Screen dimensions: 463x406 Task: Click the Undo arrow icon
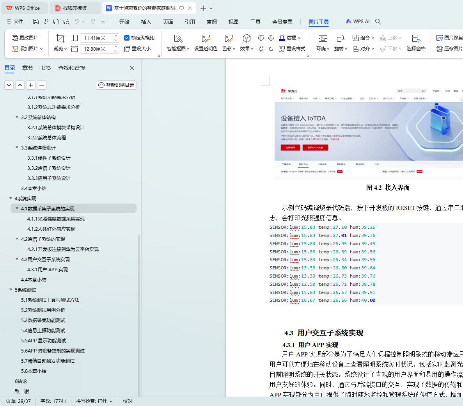click(x=77, y=21)
